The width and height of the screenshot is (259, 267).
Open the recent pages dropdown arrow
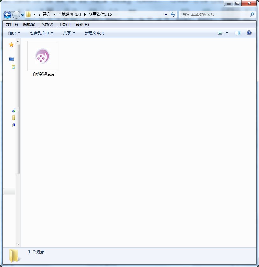pyautogui.click(x=23, y=15)
